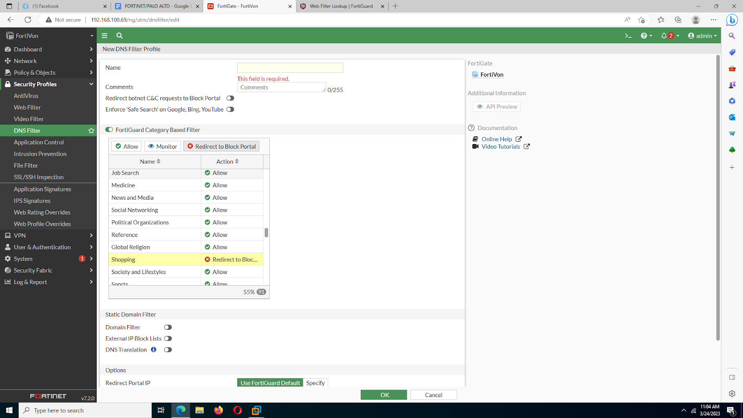Click the API Preview button
This screenshot has height=418, width=743.
pos(496,107)
